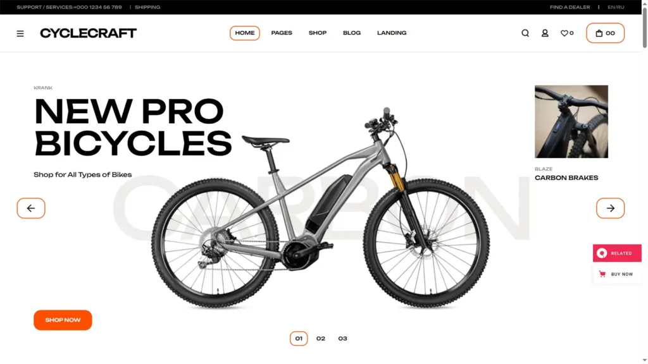648x364 pixels.
Task: Open the EN/RU language switcher
Action: tap(616, 7)
